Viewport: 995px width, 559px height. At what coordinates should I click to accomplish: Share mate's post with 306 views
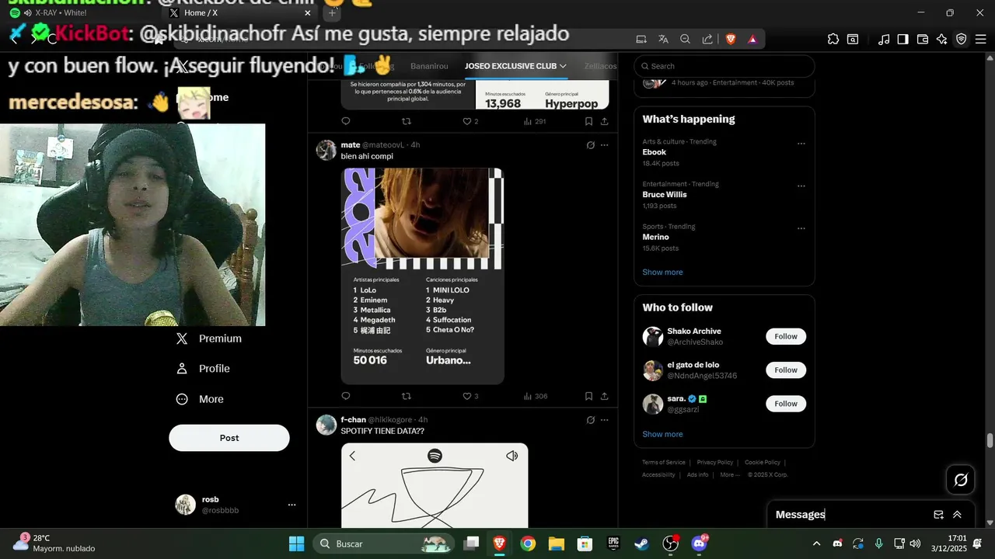[604, 396]
